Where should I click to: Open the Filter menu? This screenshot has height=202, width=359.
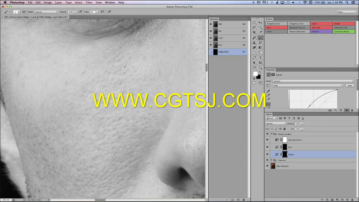tap(89, 3)
